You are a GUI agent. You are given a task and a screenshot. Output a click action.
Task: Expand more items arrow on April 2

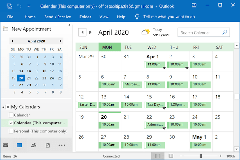(x=187, y=68)
